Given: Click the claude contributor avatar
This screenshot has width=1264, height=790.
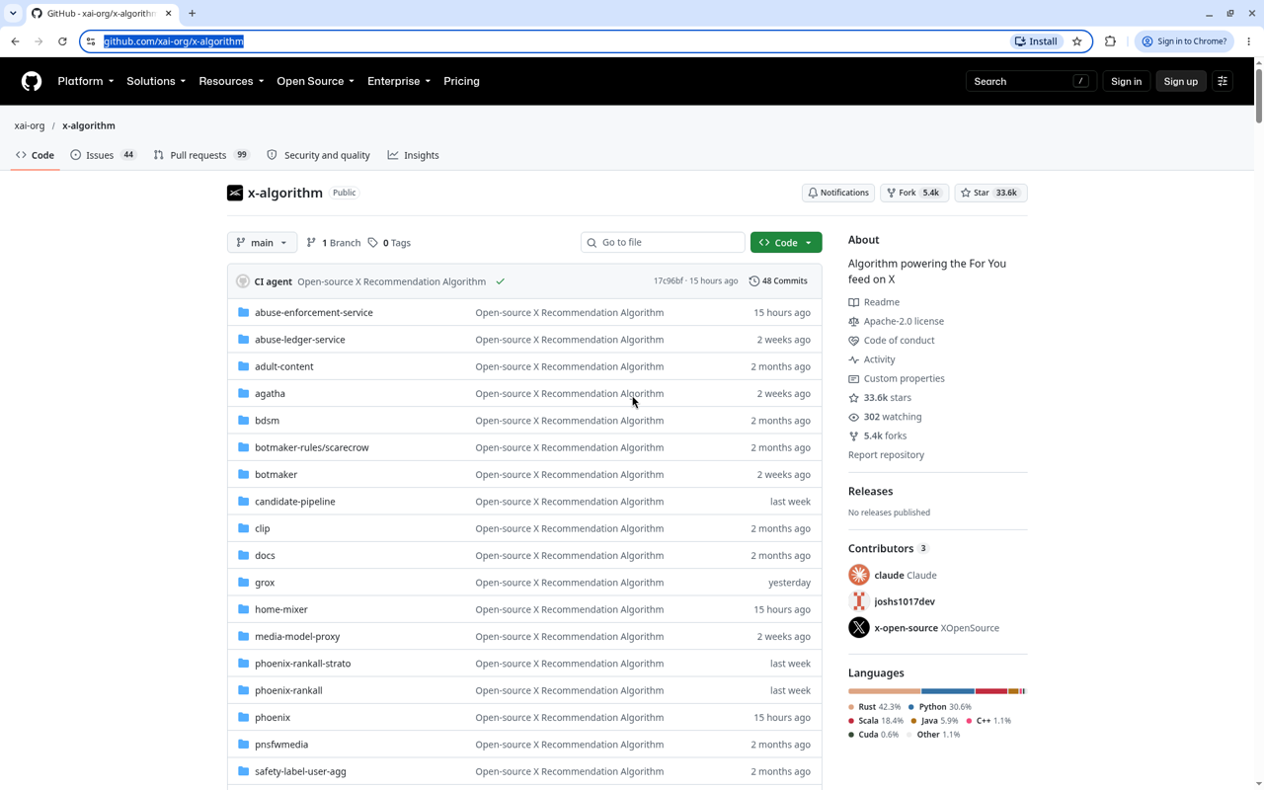Looking at the screenshot, I should [859, 575].
